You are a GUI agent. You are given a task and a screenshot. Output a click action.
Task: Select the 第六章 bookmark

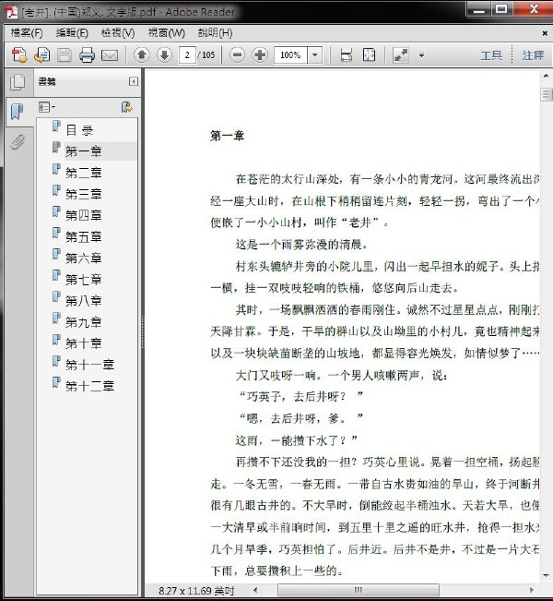pos(84,258)
